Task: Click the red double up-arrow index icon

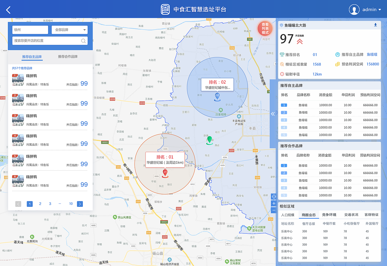Action: point(300,41)
